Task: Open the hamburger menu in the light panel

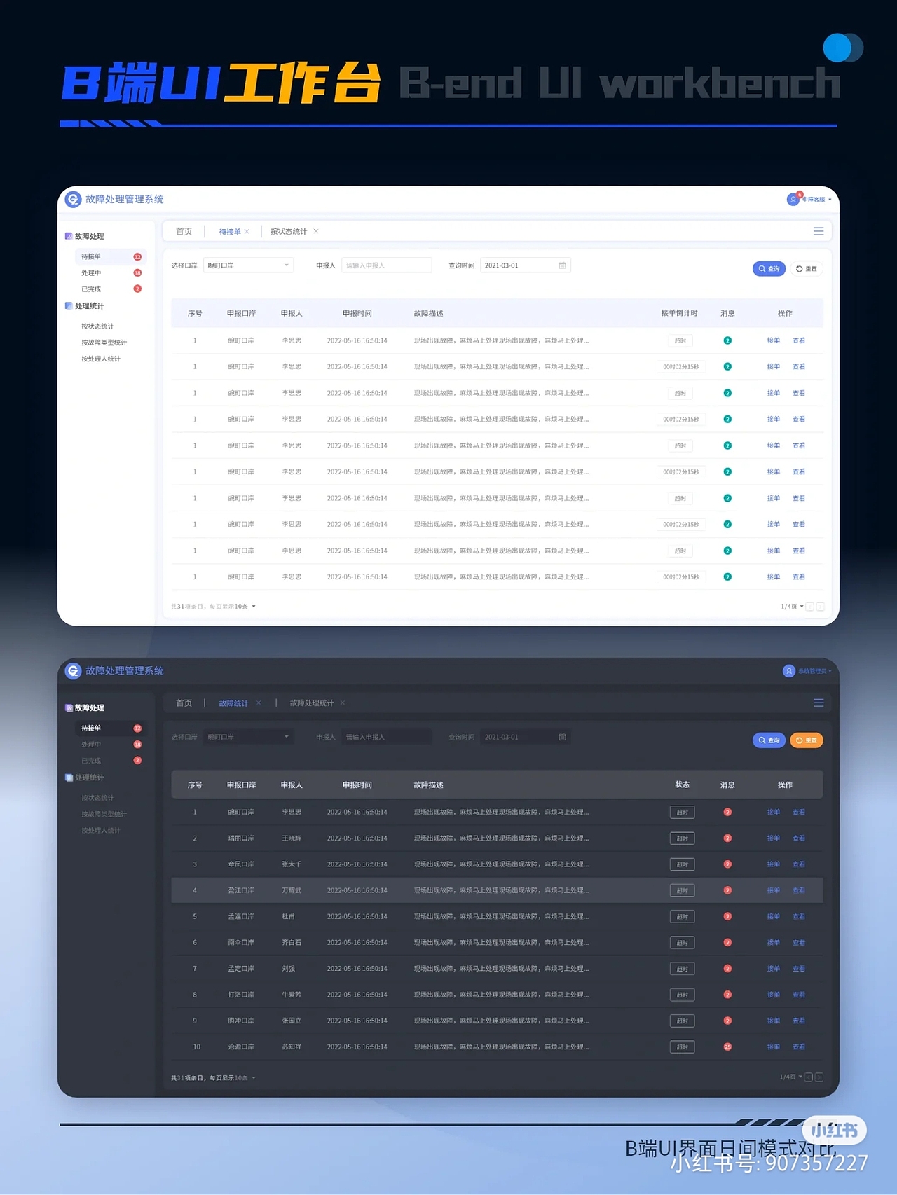Action: [x=819, y=231]
